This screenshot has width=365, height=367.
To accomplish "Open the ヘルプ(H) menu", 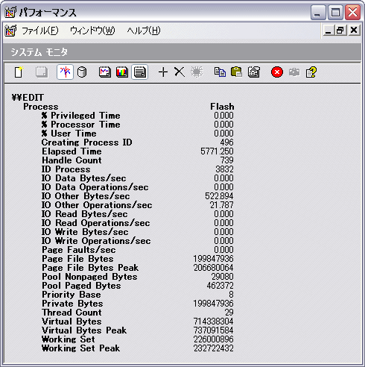I will click(x=144, y=31).
